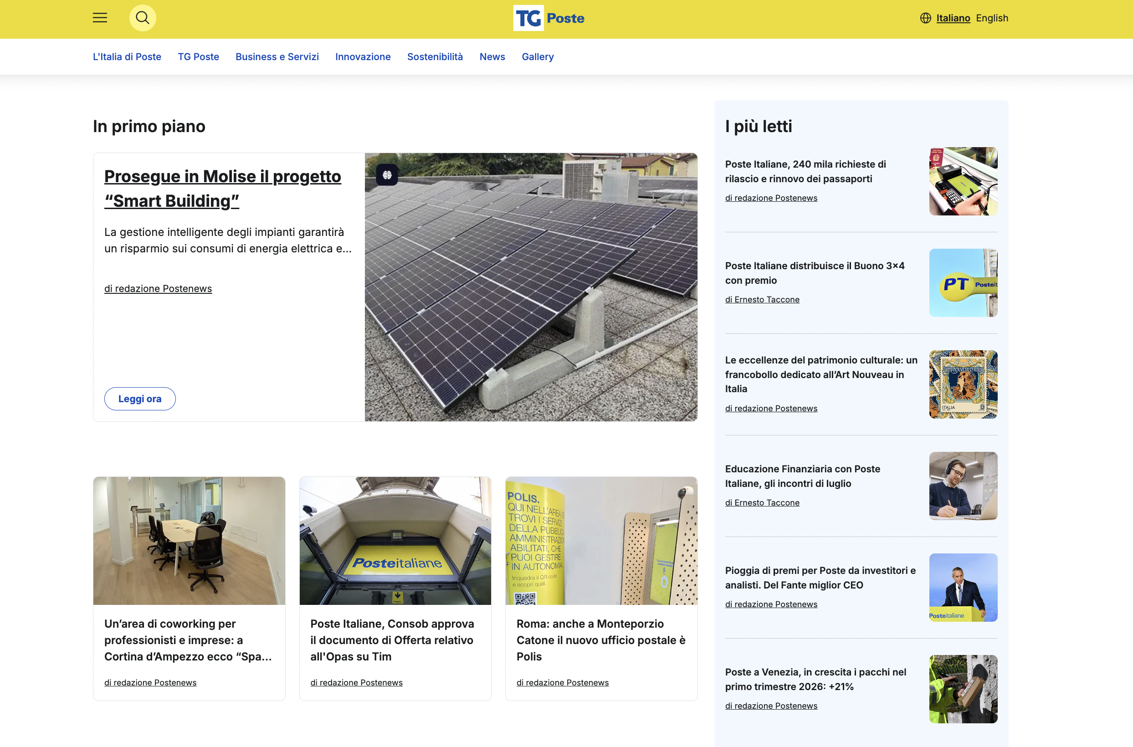Open the Posteitaliane entrance photo
Image resolution: width=1133 pixels, height=747 pixels.
pyautogui.click(x=395, y=541)
